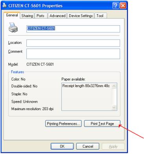
Task: Click Maximum resolution: 203 dpi text
Action: pos(32,109)
